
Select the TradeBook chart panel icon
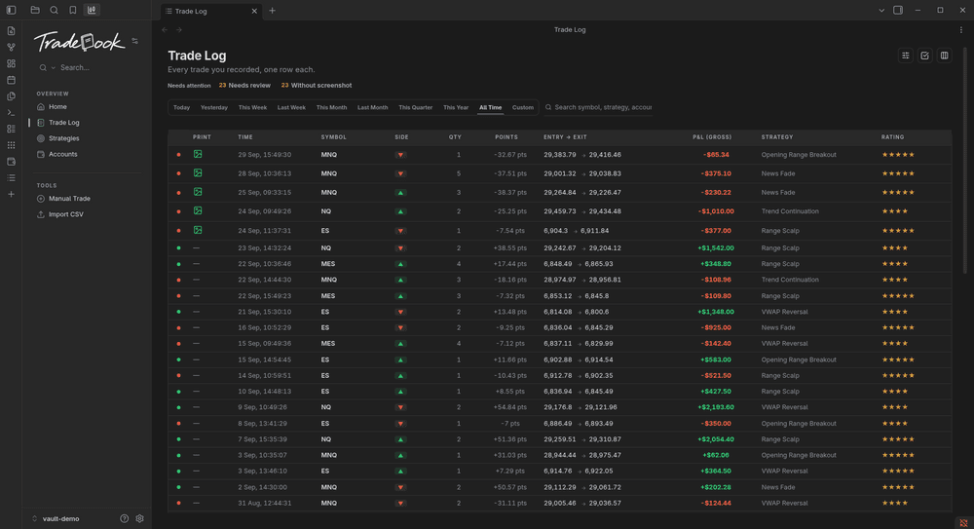coord(92,10)
